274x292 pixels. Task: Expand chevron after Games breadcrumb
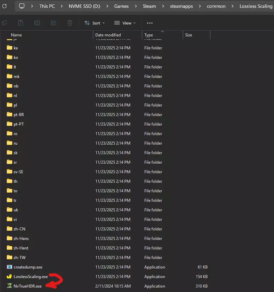tap(136, 6)
